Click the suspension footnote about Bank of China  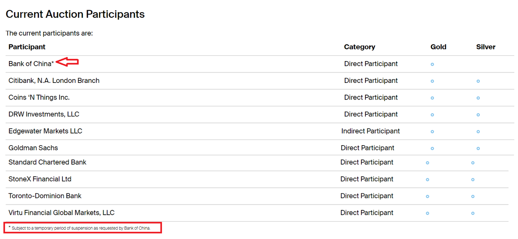(x=81, y=228)
